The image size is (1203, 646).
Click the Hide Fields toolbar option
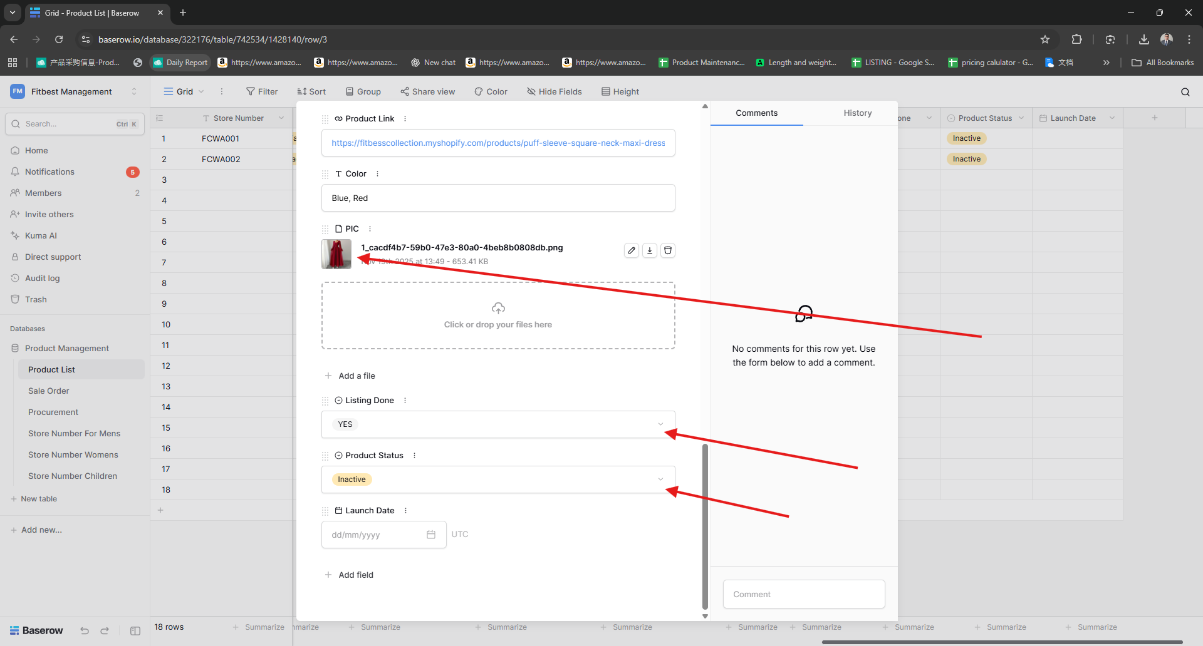click(x=555, y=91)
